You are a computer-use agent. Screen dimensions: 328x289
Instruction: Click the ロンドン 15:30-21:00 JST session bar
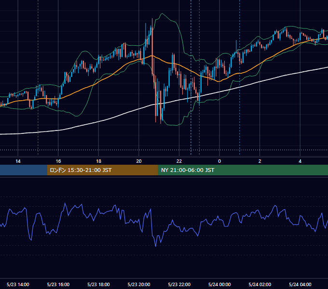pyautogui.click(x=102, y=170)
